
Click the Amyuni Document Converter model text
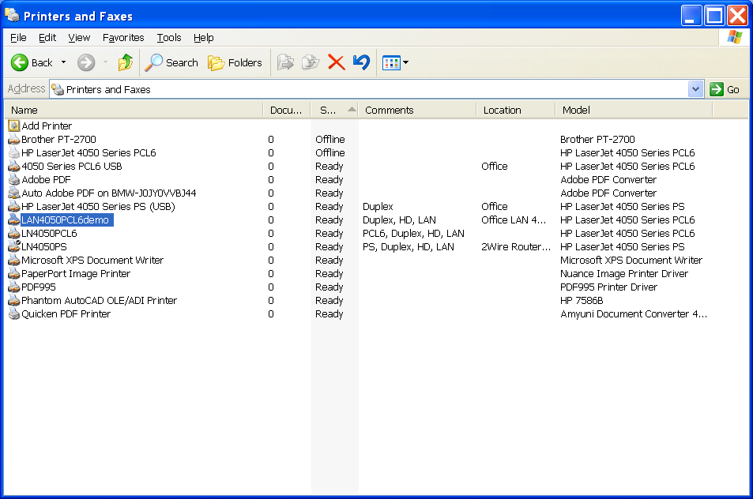point(634,313)
